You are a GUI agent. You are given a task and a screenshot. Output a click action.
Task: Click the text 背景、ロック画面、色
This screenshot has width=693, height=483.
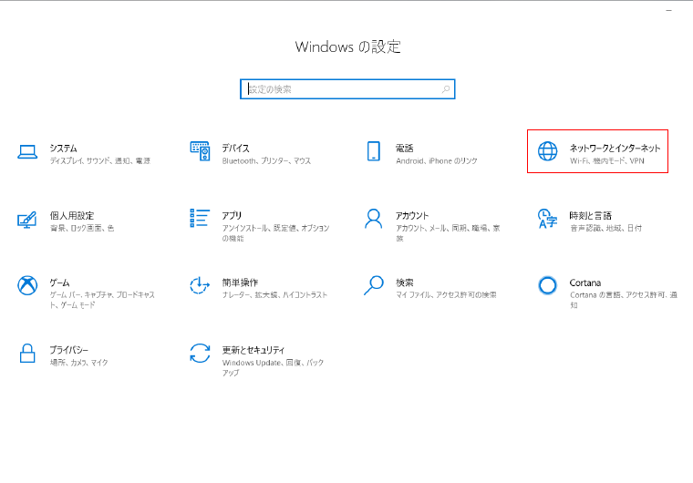pos(82,228)
